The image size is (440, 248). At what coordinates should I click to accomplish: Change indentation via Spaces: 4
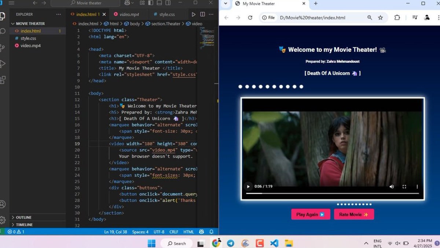click(x=140, y=232)
